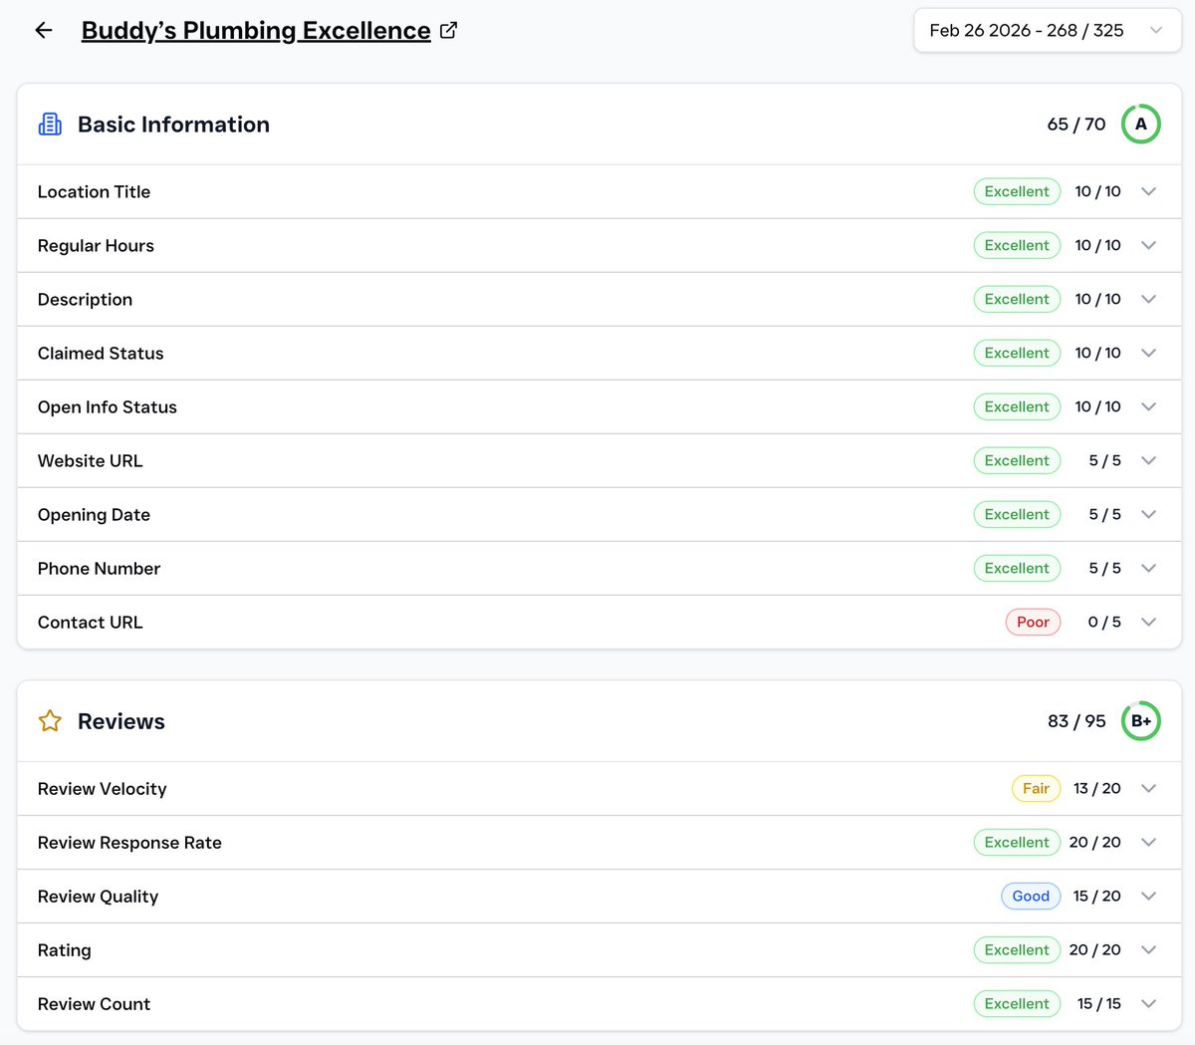Image resolution: width=1195 pixels, height=1045 pixels.
Task: Select the Review Count label
Action: (94, 1003)
